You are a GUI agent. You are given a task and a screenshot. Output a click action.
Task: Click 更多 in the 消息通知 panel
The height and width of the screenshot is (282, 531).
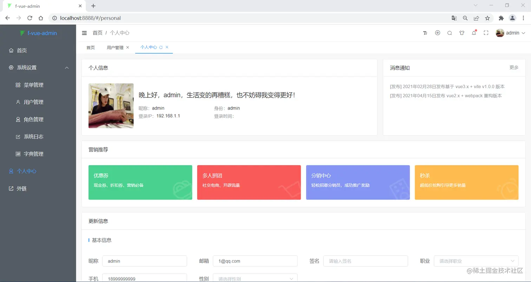(514, 68)
